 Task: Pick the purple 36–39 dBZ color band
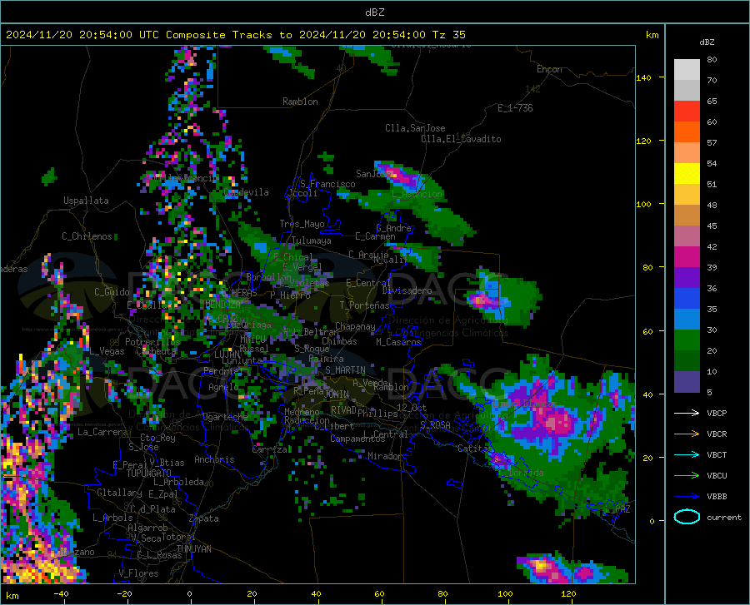tap(687, 278)
